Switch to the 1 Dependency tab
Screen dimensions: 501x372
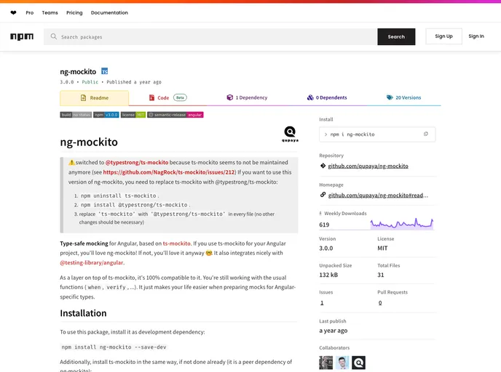tap(247, 97)
